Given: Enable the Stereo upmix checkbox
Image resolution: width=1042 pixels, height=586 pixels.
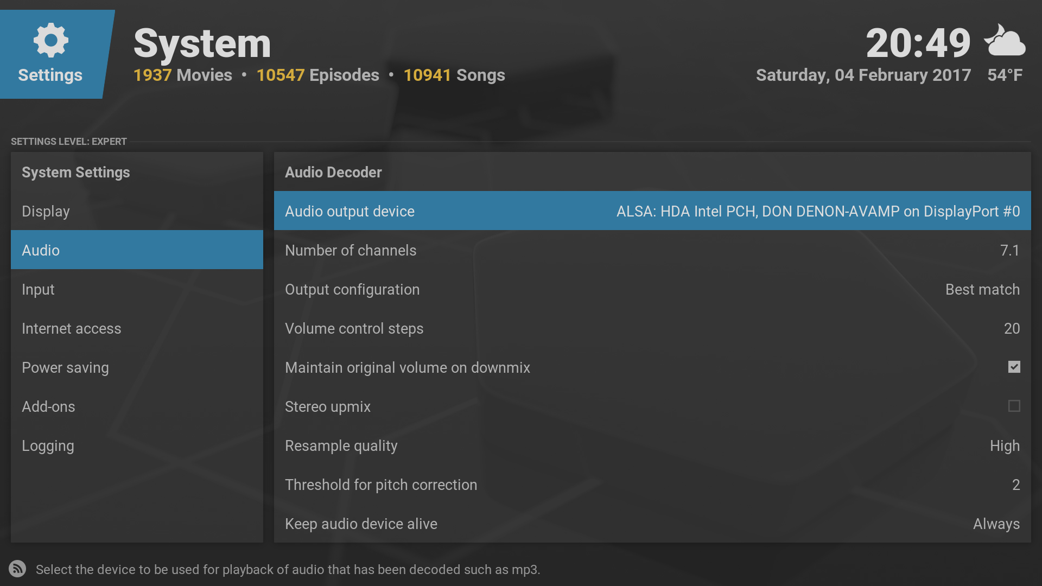Looking at the screenshot, I should point(1014,406).
